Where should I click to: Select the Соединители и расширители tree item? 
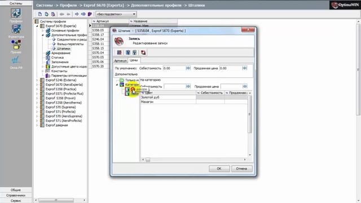click(72, 39)
